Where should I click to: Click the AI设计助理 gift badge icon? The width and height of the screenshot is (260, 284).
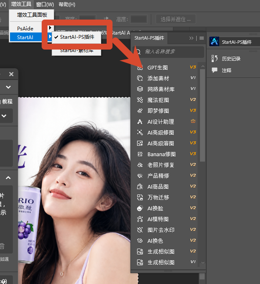pos(193,121)
